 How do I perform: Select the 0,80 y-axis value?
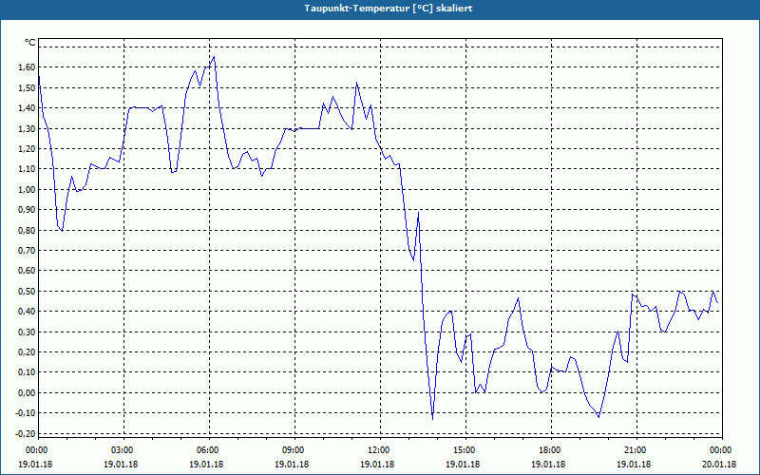tap(28, 230)
